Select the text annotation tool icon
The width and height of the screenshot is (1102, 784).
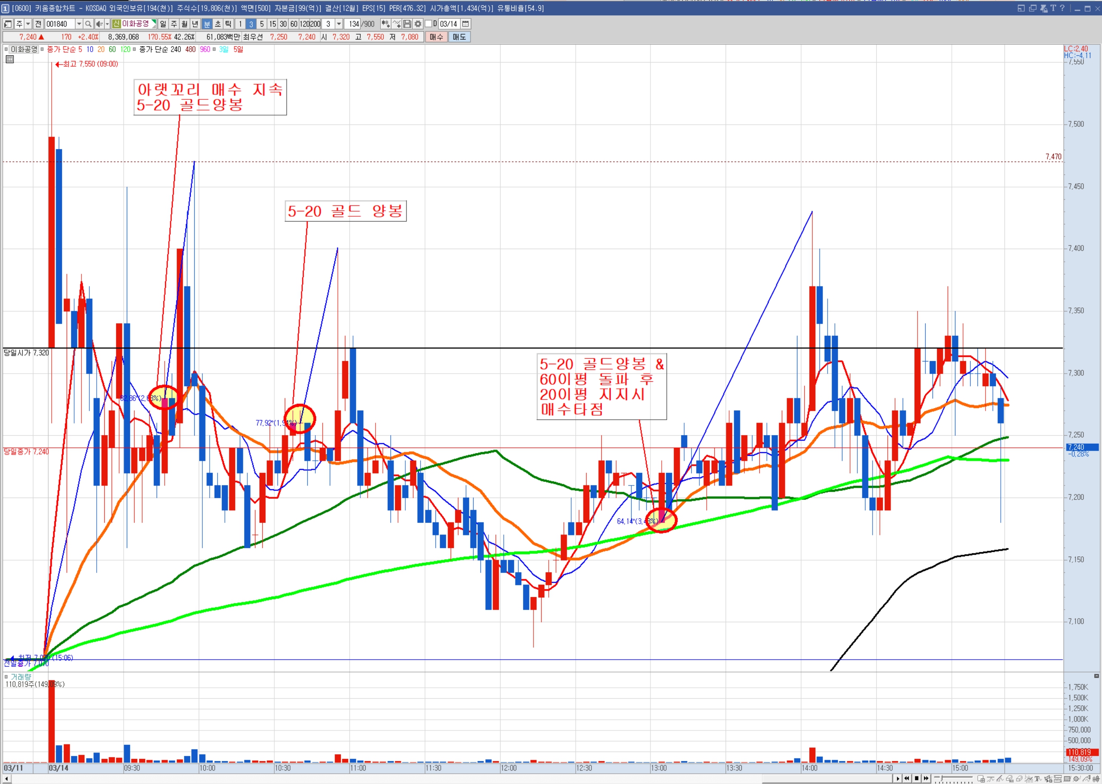(1037, 779)
